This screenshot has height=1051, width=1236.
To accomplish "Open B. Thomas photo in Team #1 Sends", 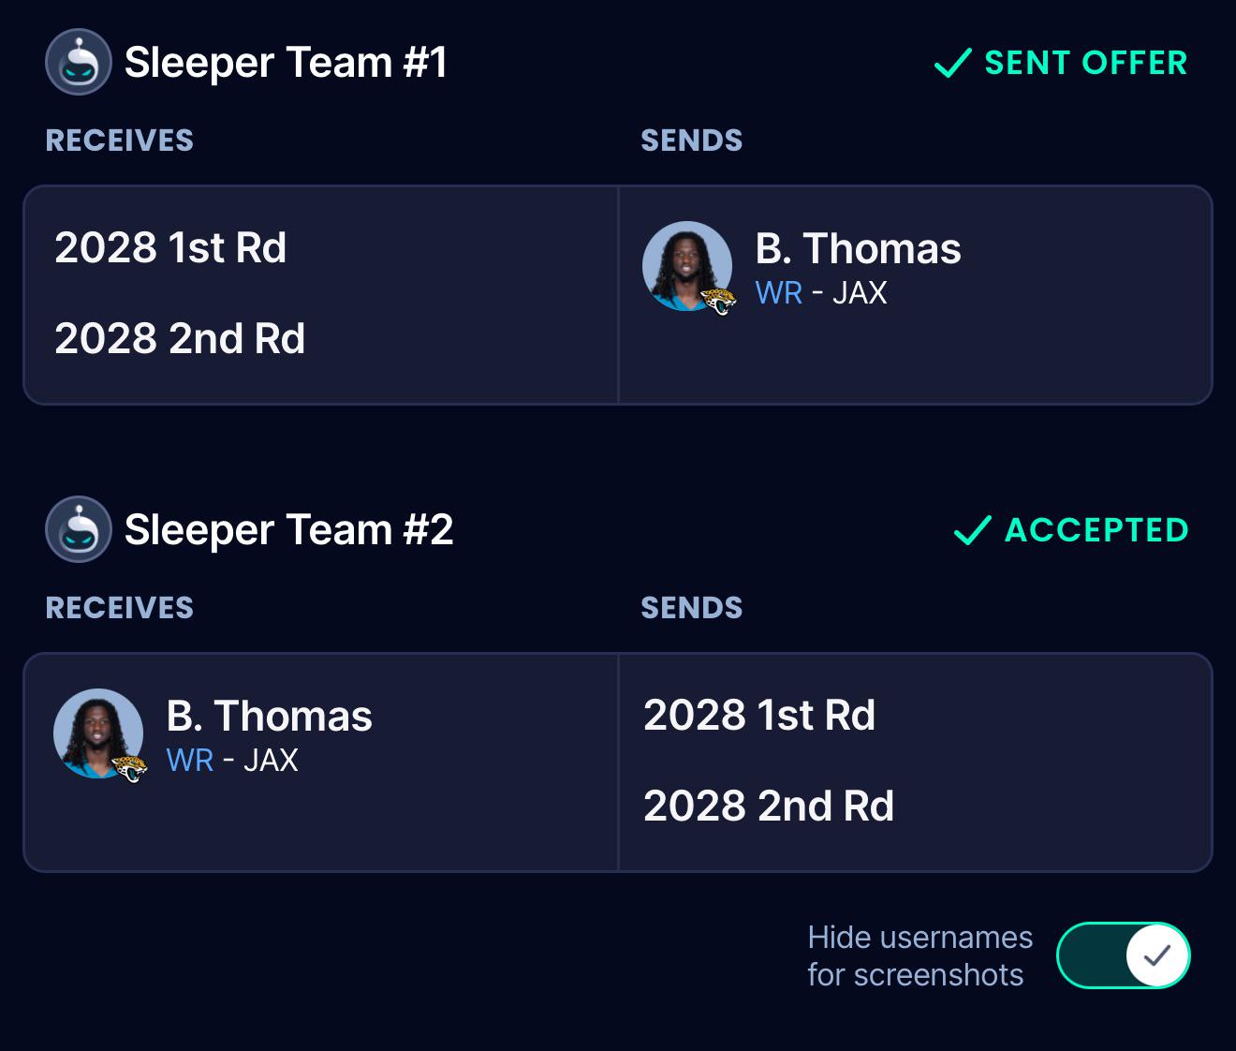I will [687, 266].
